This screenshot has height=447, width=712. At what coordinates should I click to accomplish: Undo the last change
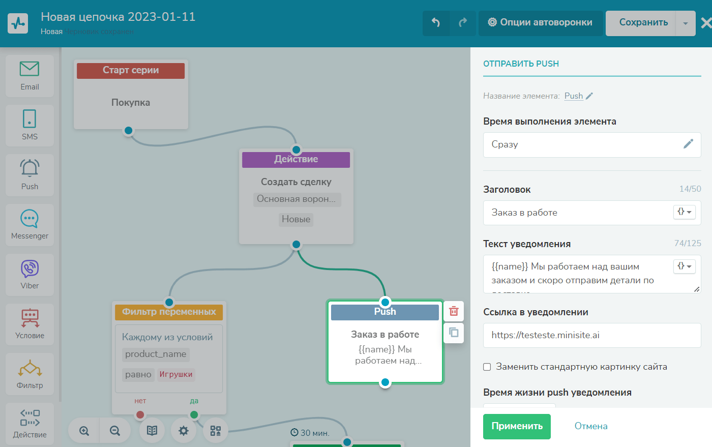[436, 23]
